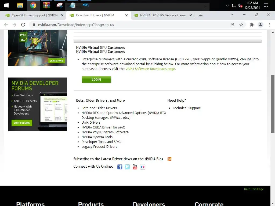Switch to Chrome in the taskbar
The width and height of the screenshot is (275, 206).
click(33, 5)
